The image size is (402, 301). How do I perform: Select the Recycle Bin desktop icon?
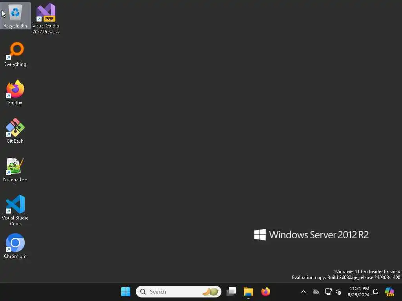15,16
